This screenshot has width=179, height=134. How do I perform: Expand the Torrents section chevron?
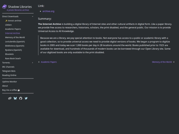[x=32, y=63]
